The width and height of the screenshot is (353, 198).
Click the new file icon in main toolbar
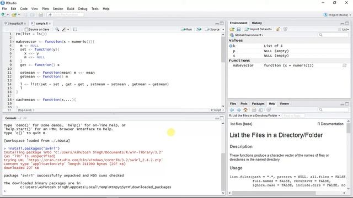[3, 15]
